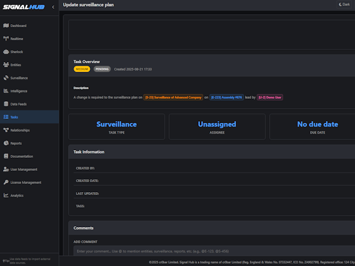Click the Relationships graph icon

6,130
